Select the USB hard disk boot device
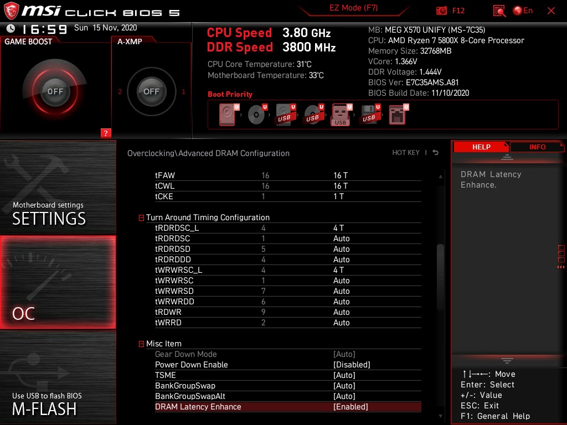Screen dimensions: 567x425 [286, 115]
